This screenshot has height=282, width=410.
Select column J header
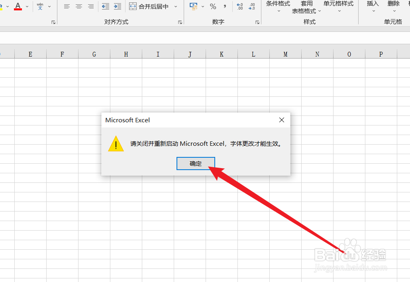pyautogui.click(x=190, y=54)
